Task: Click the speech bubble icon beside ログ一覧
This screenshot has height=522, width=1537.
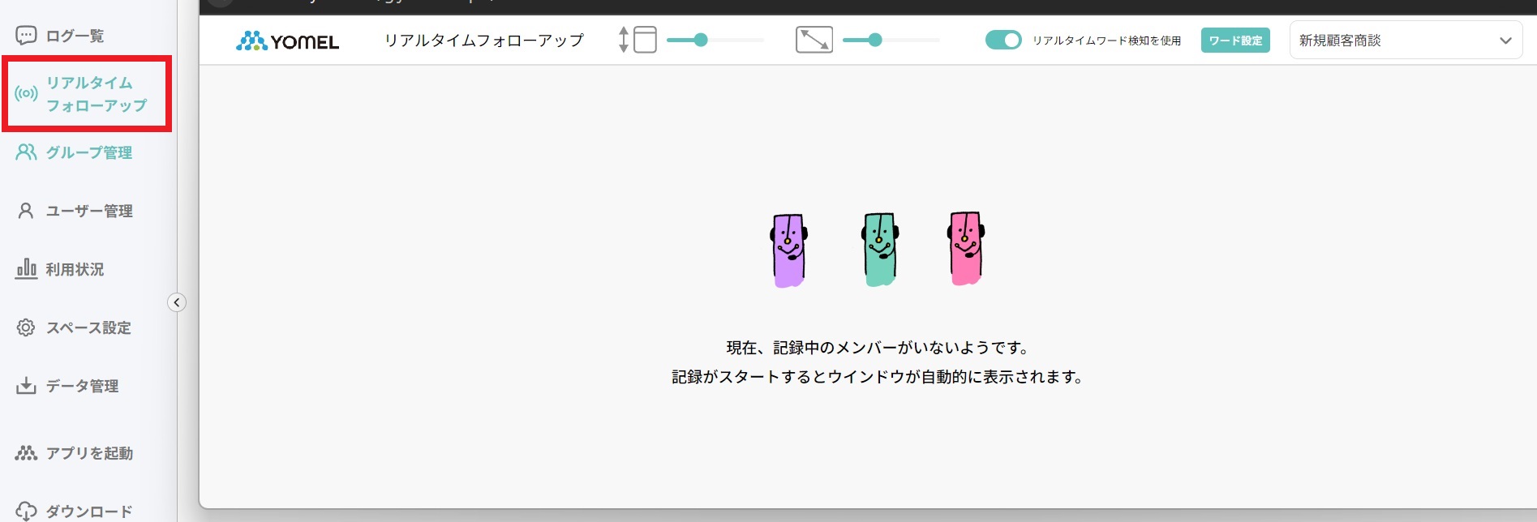Action: [x=26, y=36]
